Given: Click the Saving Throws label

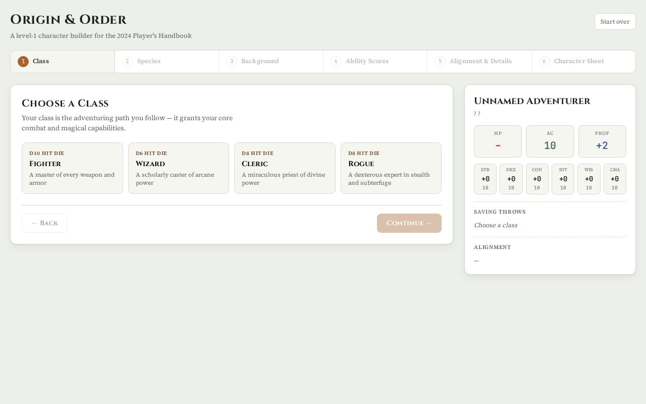Looking at the screenshot, I should 500,212.
